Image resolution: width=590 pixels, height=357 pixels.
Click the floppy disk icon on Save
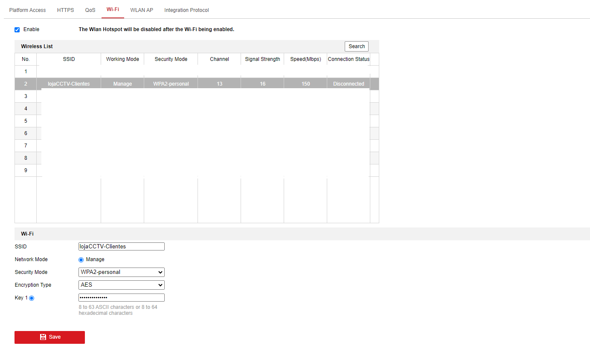pyautogui.click(x=43, y=337)
